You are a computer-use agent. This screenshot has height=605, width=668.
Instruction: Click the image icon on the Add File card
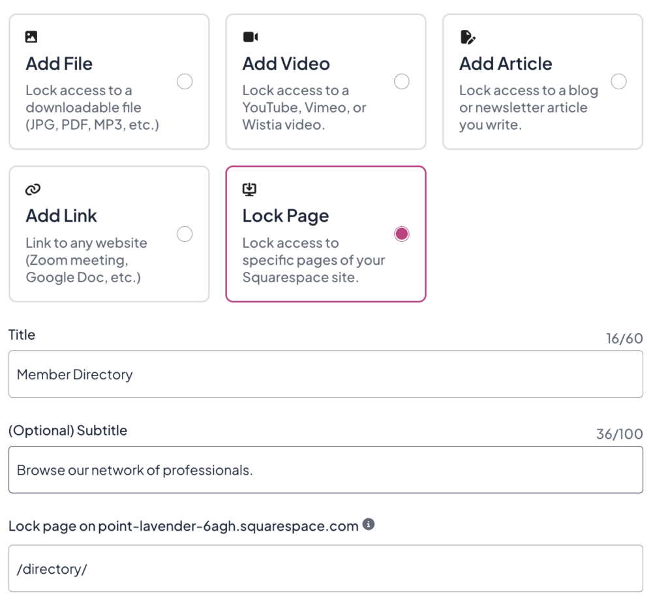[32, 37]
